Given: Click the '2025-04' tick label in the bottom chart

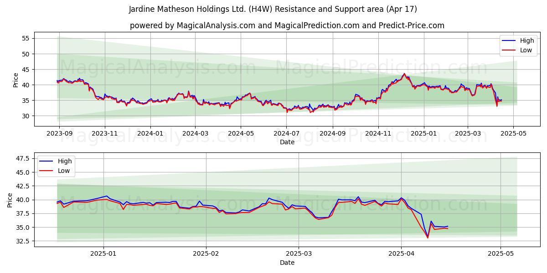Looking at the screenshot, I should coord(401,253).
